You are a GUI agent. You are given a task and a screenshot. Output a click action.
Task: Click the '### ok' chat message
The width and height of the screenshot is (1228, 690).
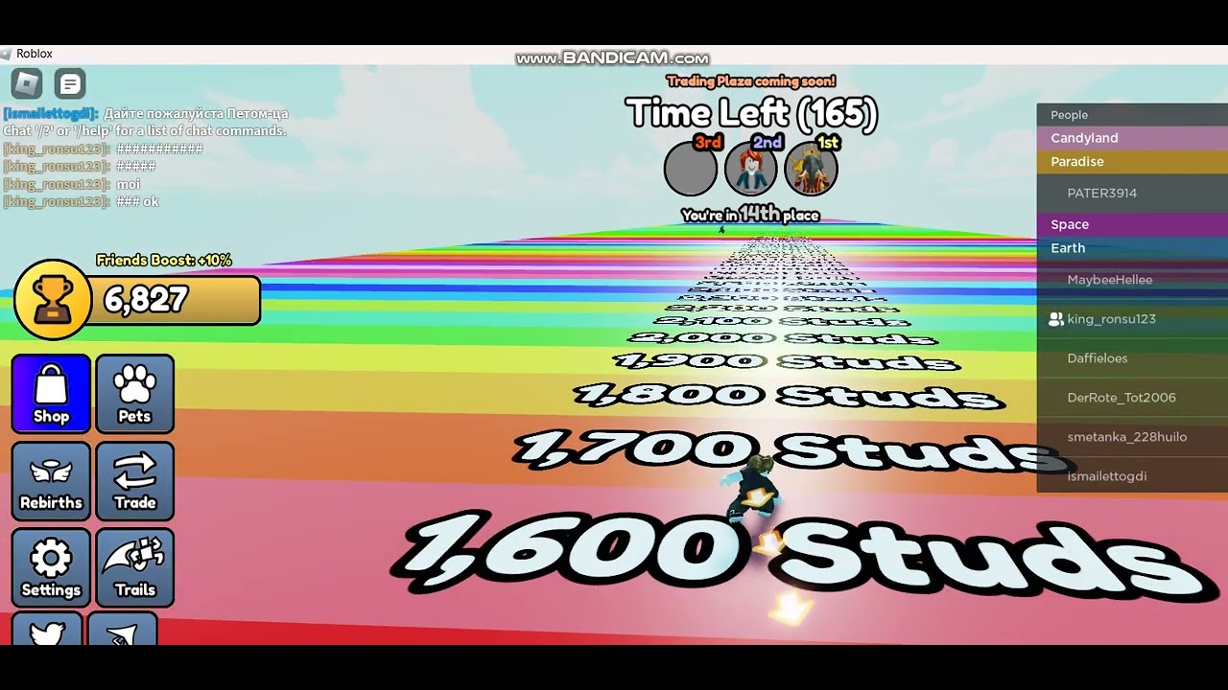(137, 201)
